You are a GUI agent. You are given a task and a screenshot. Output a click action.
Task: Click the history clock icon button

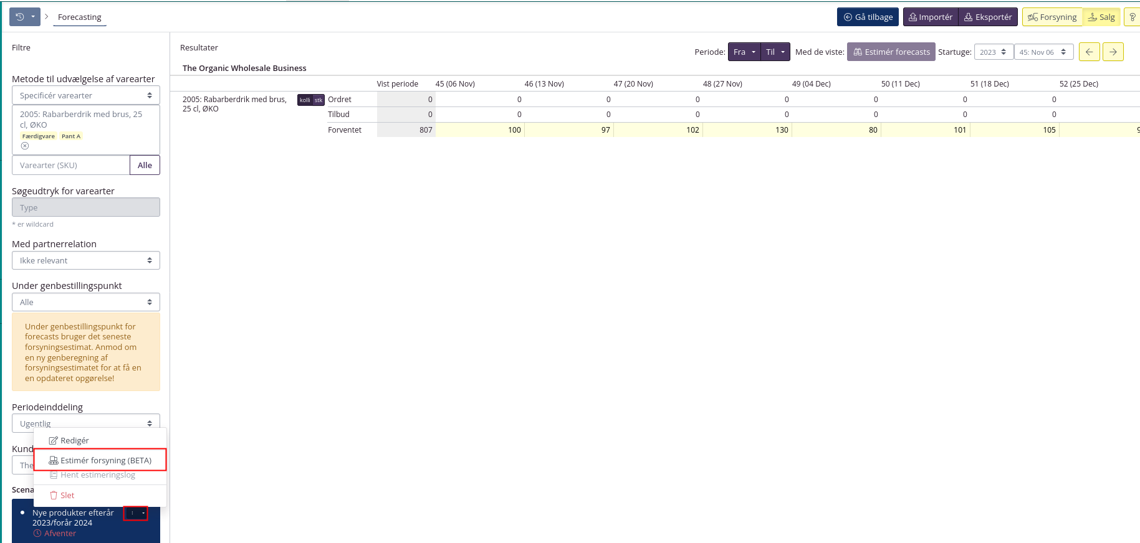(20, 17)
